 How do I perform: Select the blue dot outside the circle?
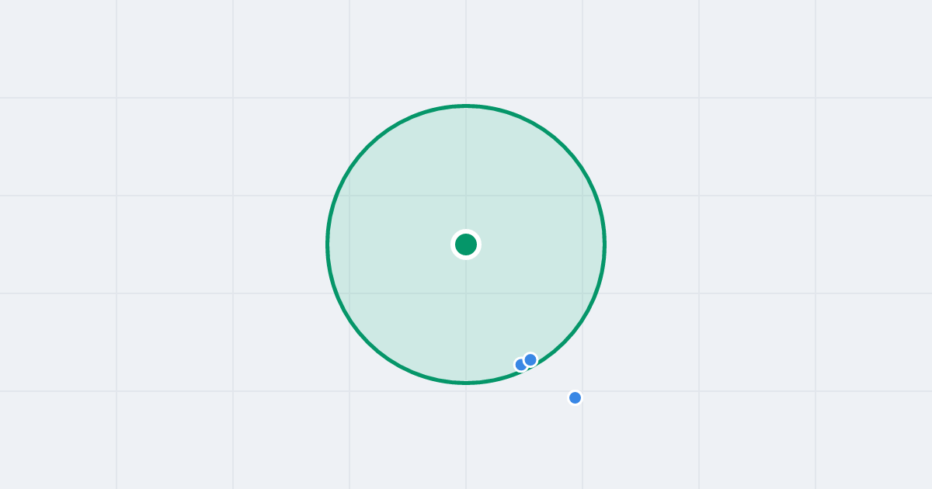click(x=575, y=397)
